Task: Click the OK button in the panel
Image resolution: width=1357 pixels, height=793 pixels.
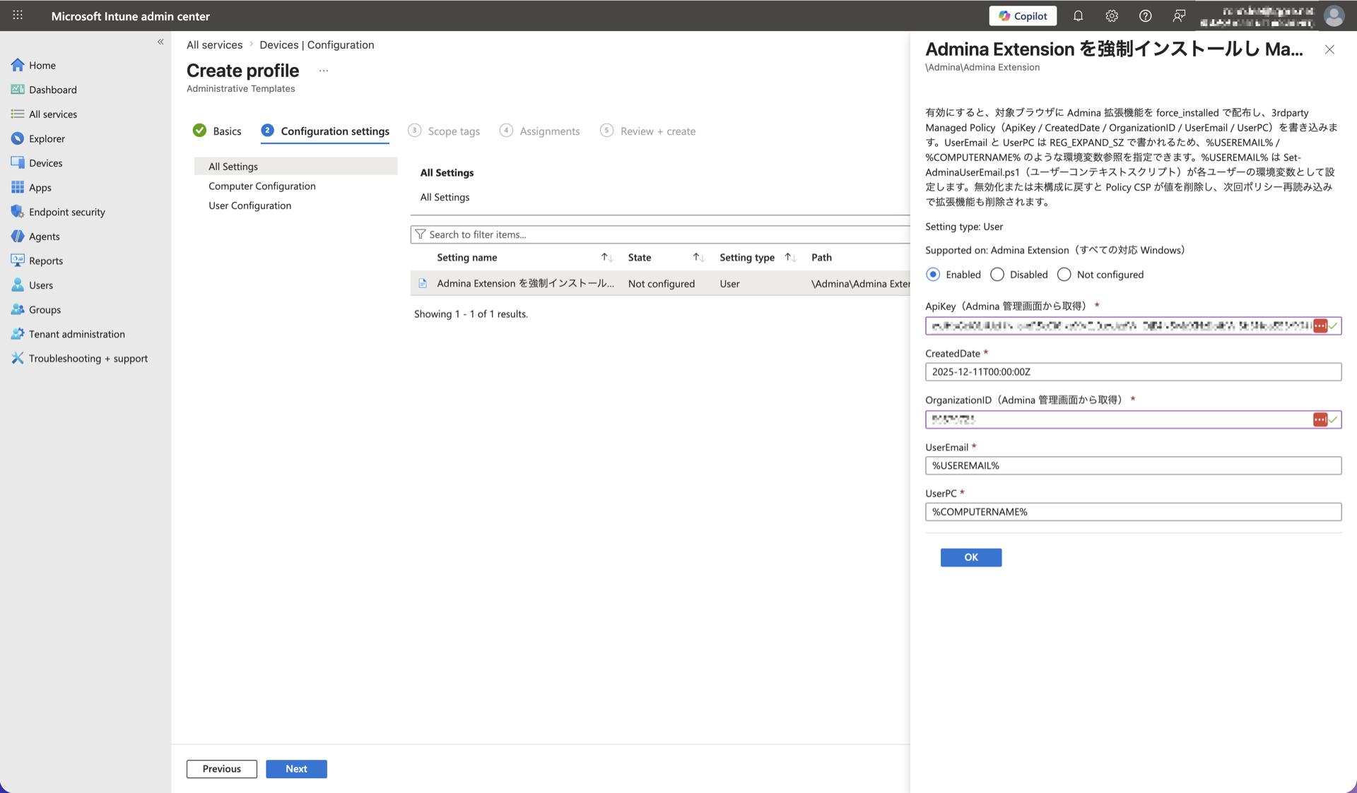Action: [x=970, y=557]
